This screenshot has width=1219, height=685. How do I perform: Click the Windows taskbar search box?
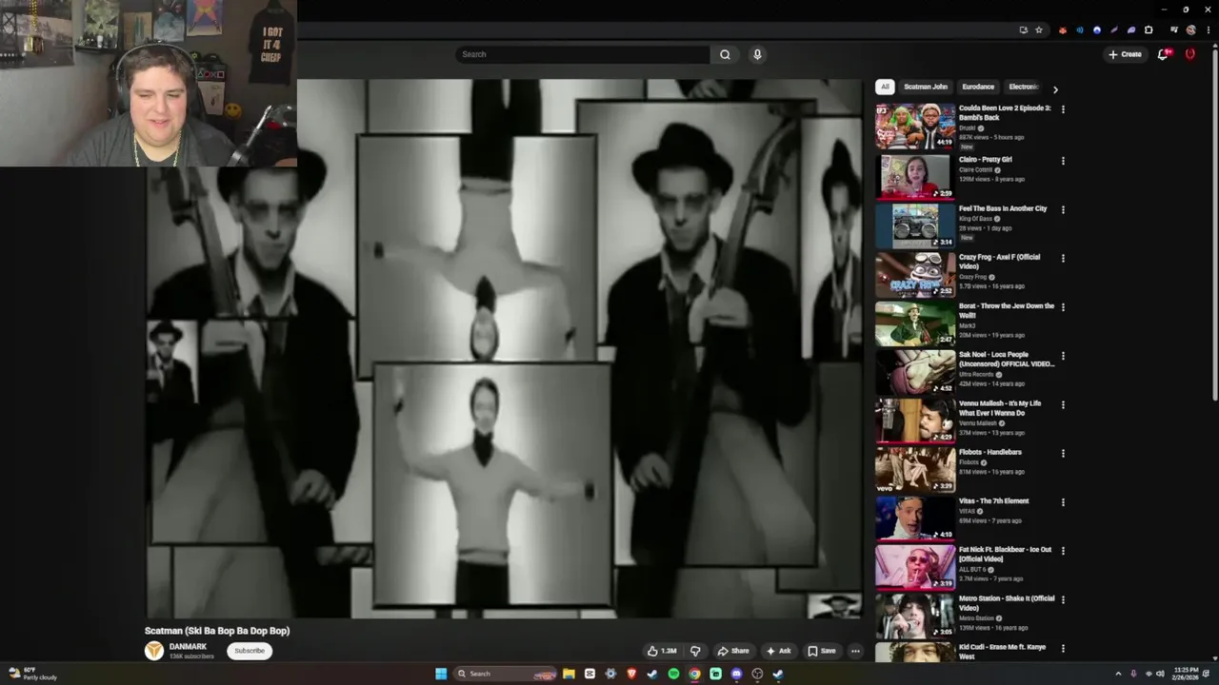click(x=505, y=674)
